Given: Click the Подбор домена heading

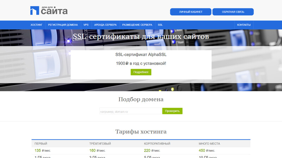Looking at the screenshot, I should (x=141, y=99).
